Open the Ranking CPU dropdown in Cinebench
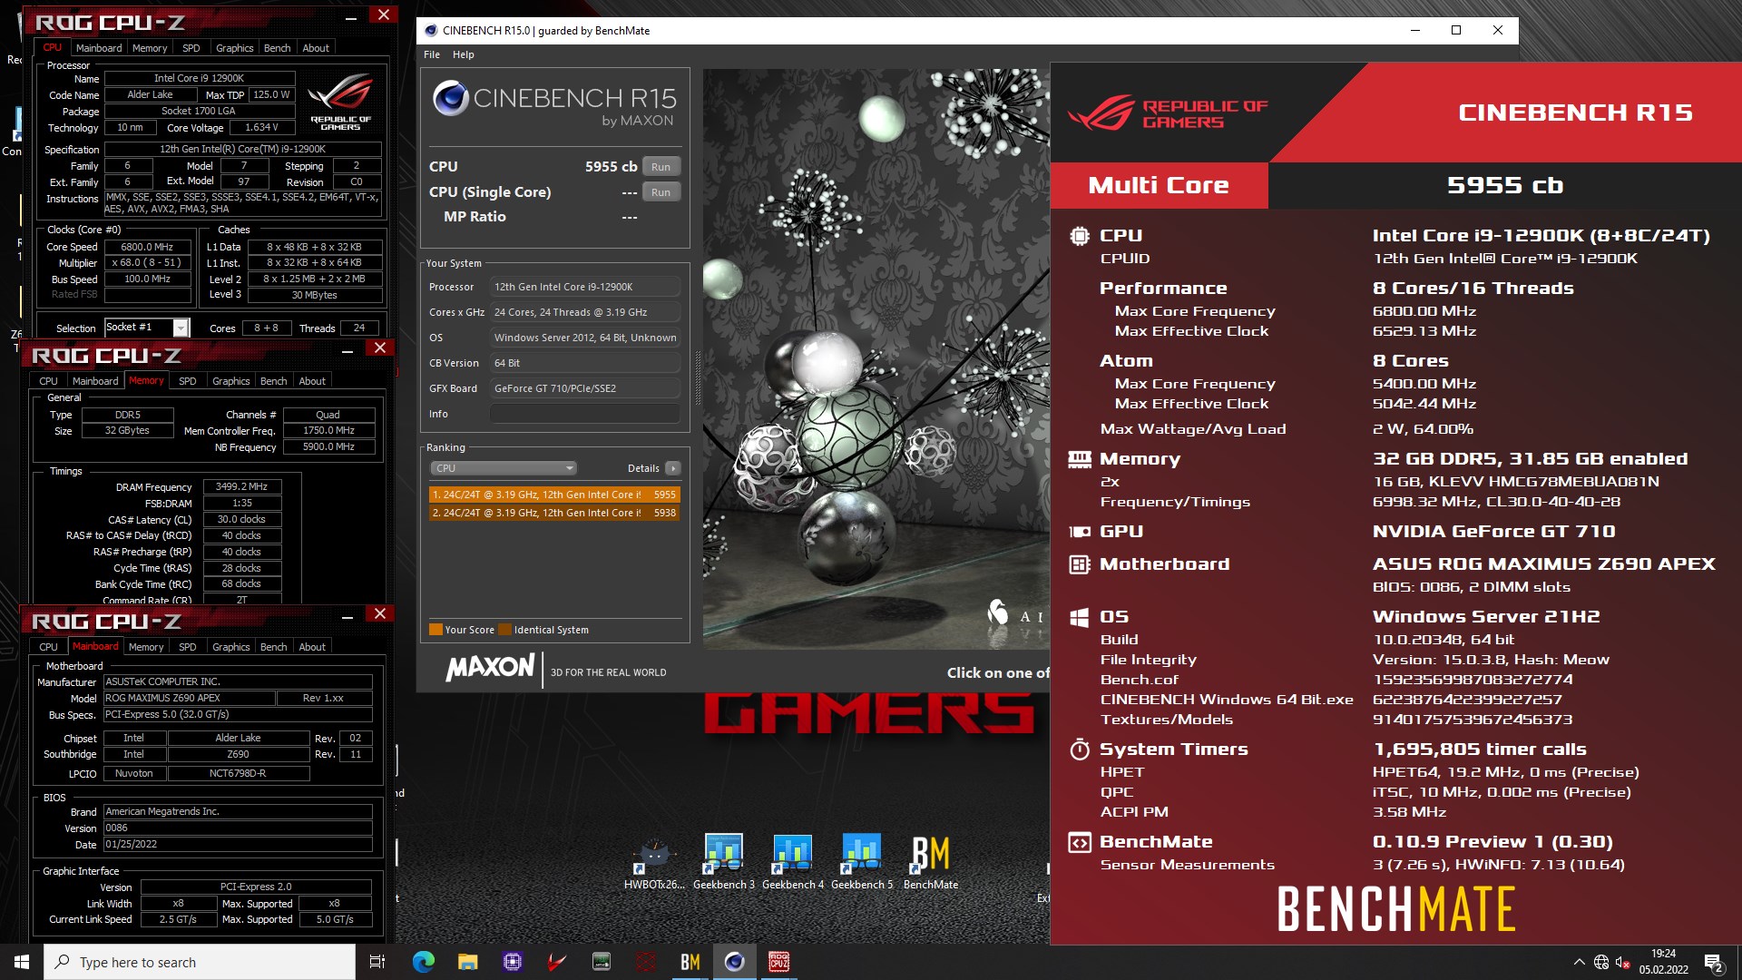Screen dimensions: 1742x980 (x=503, y=468)
